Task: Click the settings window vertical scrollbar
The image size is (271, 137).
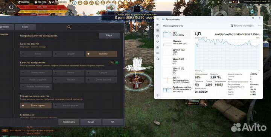Action: 123,45
